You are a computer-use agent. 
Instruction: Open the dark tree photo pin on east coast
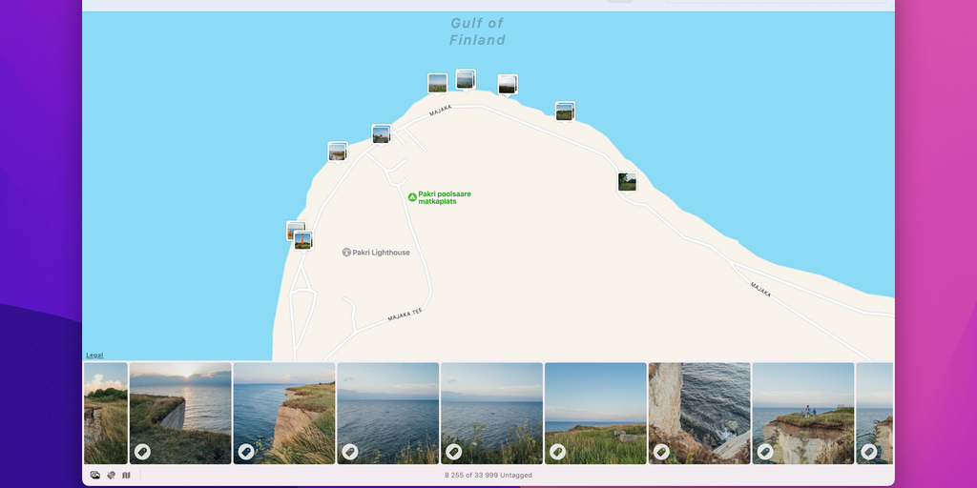click(x=628, y=182)
